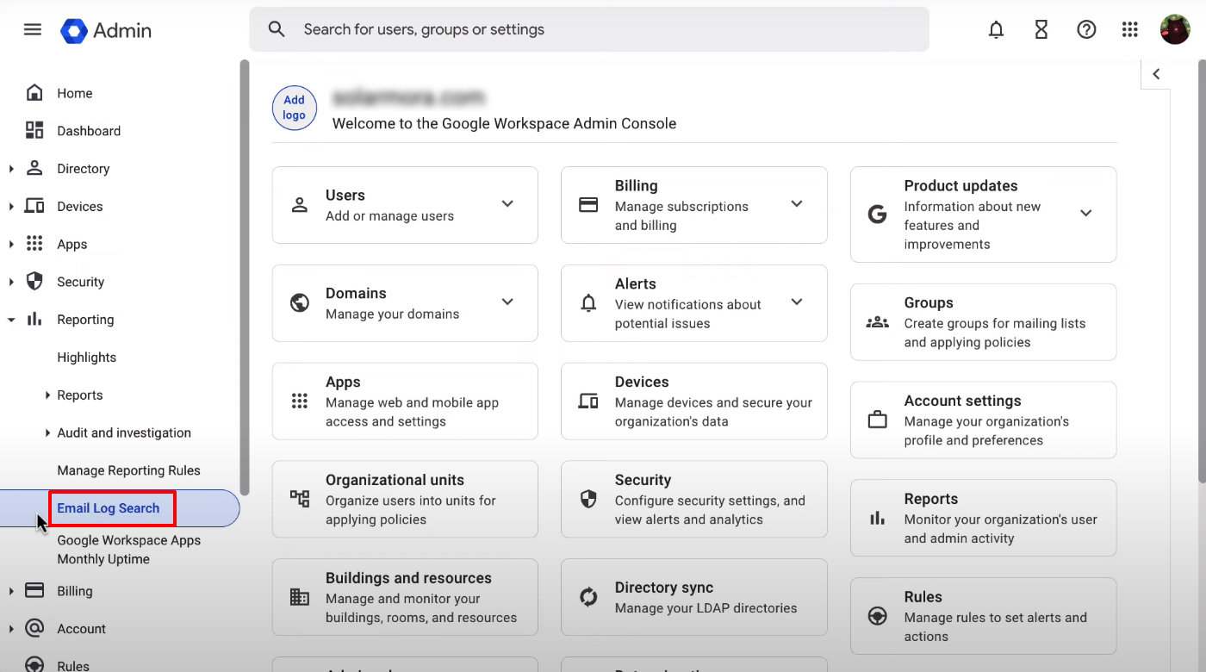Click the Users card person icon
The height and width of the screenshot is (672, 1206).
pos(300,205)
